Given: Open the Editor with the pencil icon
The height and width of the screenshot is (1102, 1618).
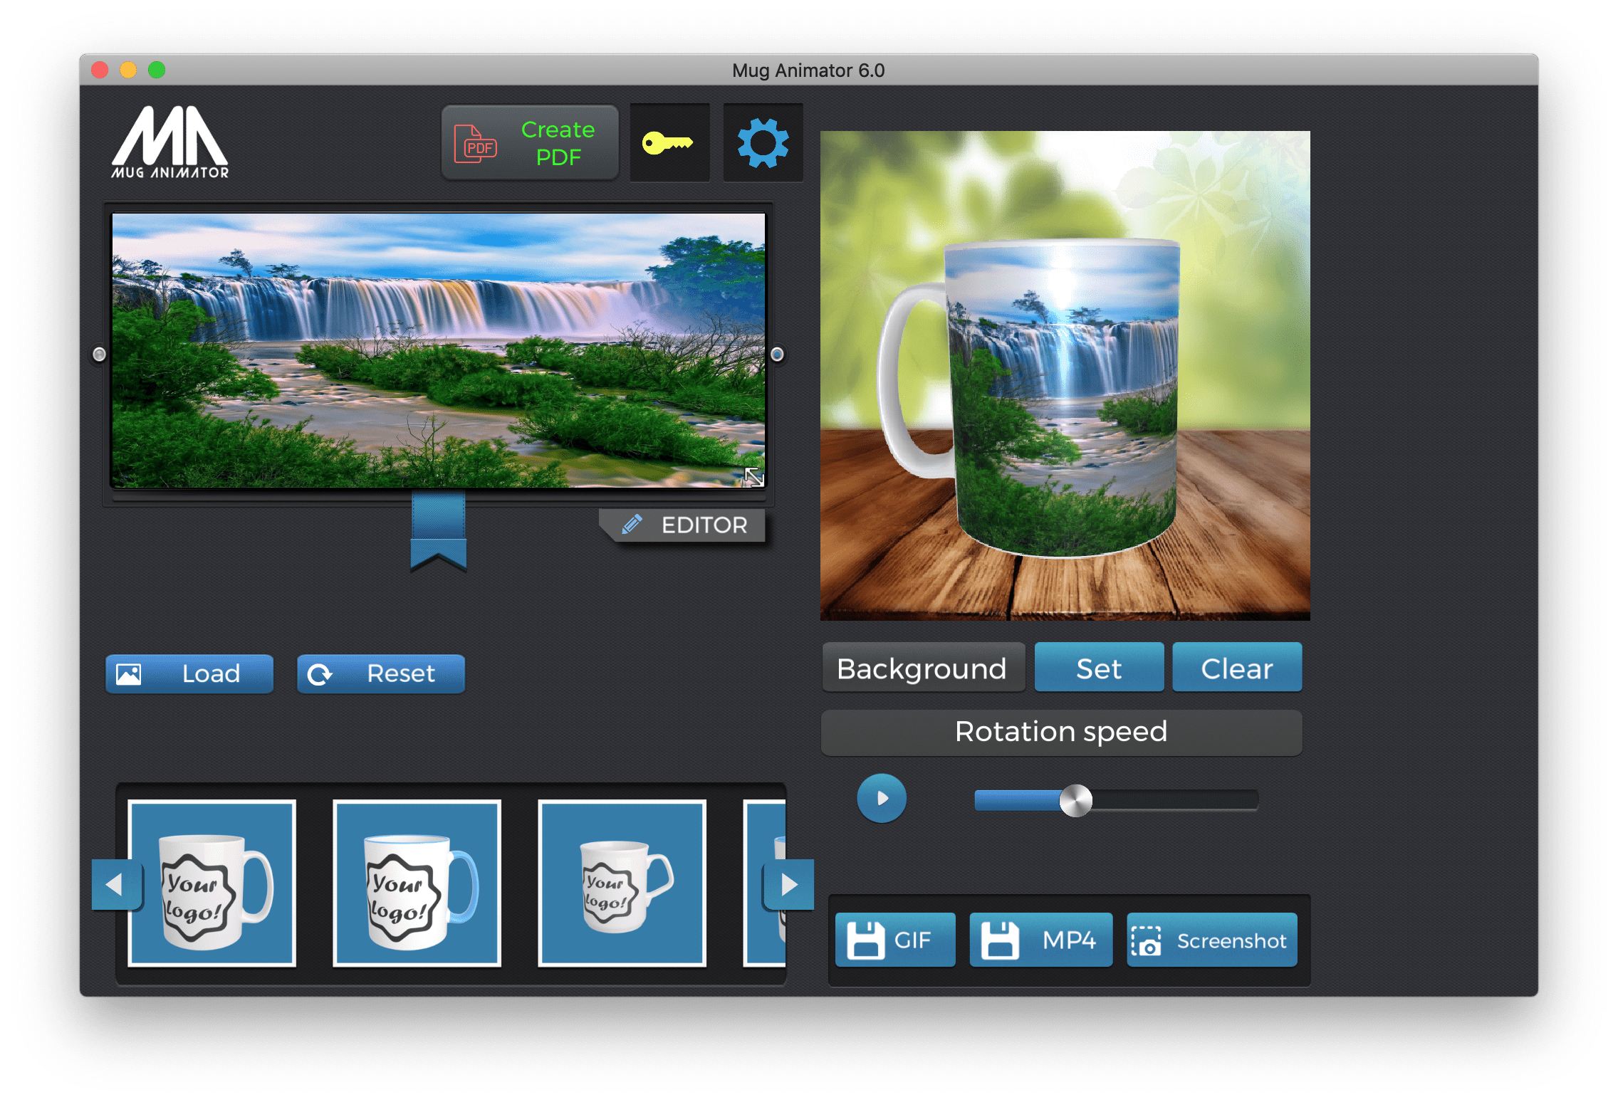Looking at the screenshot, I should click(x=632, y=525).
